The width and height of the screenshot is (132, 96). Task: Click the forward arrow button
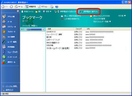click(11, 7)
